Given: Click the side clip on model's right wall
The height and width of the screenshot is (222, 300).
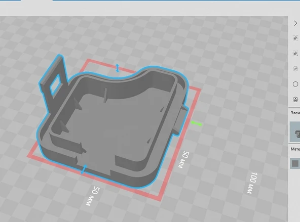Looking at the screenshot, I should coord(181,120).
